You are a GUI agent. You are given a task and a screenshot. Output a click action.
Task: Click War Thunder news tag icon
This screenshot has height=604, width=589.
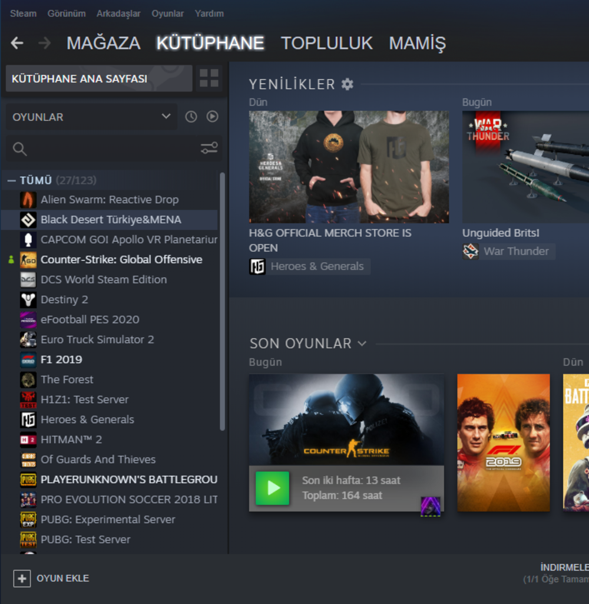(471, 252)
